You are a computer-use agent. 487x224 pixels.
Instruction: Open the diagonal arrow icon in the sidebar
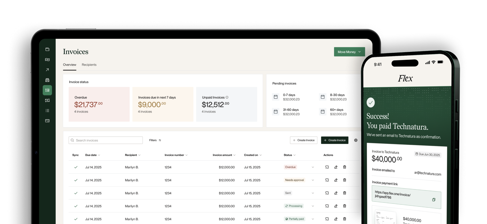pos(47,70)
